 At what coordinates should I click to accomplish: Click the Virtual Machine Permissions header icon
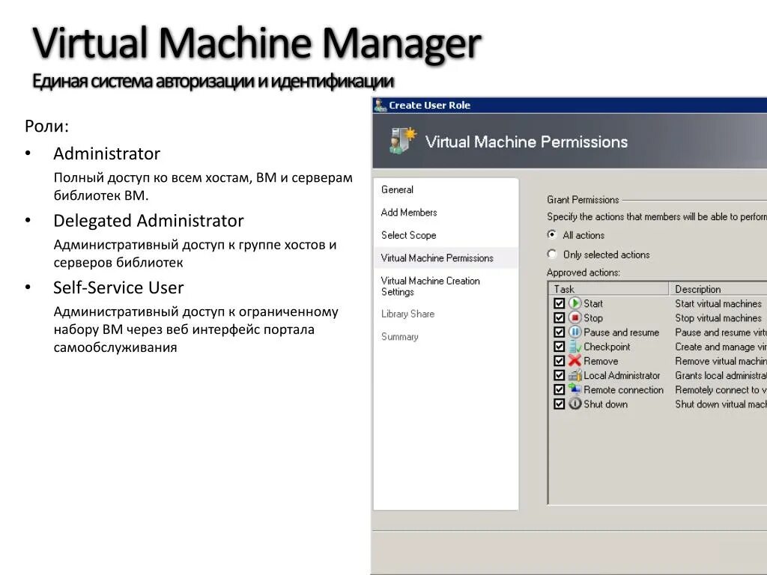(403, 141)
